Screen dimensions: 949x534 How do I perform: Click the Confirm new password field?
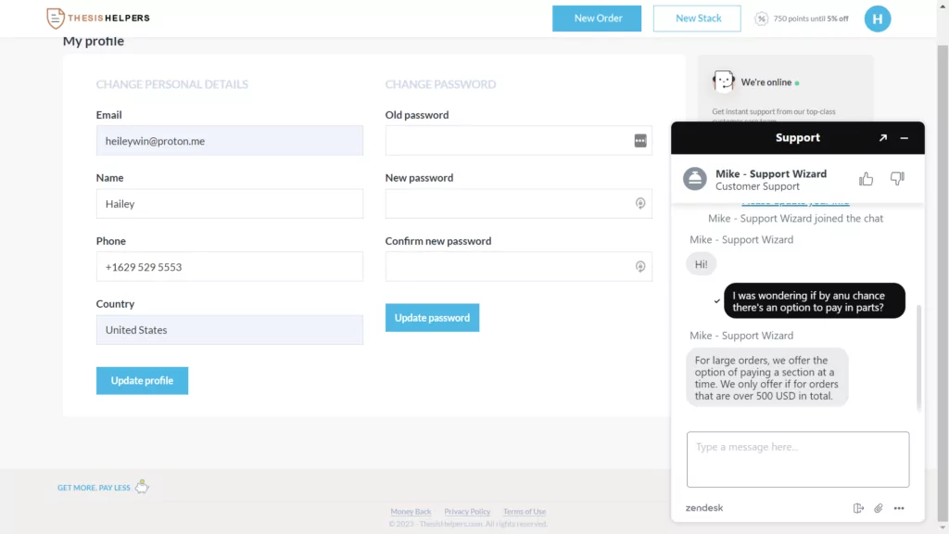tap(519, 266)
